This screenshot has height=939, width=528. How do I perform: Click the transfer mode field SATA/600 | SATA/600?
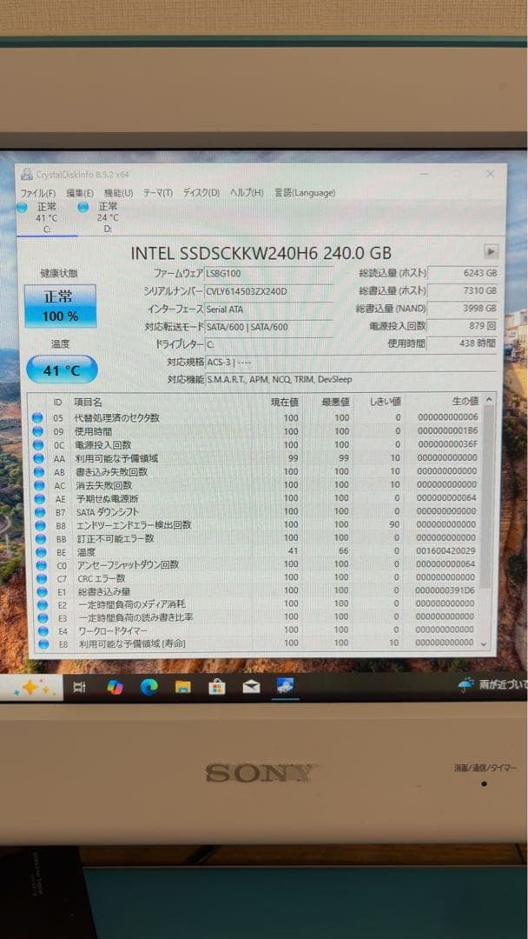pyautogui.click(x=268, y=327)
